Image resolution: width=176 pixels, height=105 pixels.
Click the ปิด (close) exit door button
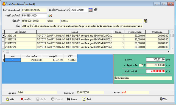pyautogui.click(x=164, y=99)
